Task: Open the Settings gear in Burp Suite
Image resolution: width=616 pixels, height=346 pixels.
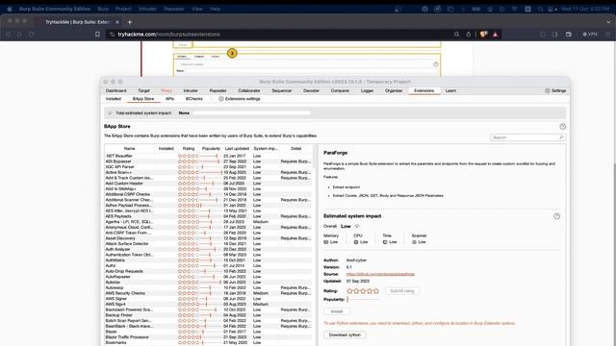Action: tap(548, 90)
